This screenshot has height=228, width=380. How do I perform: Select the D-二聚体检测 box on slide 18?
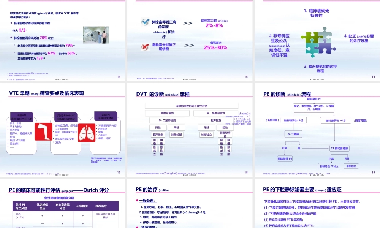coord(167,120)
